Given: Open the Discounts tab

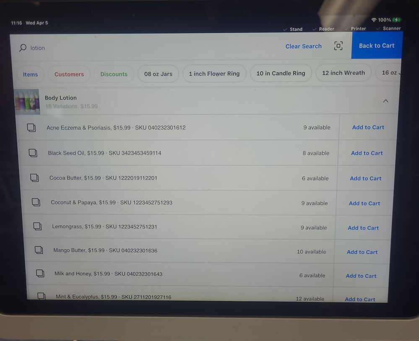Looking at the screenshot, I should click(114, 74).
